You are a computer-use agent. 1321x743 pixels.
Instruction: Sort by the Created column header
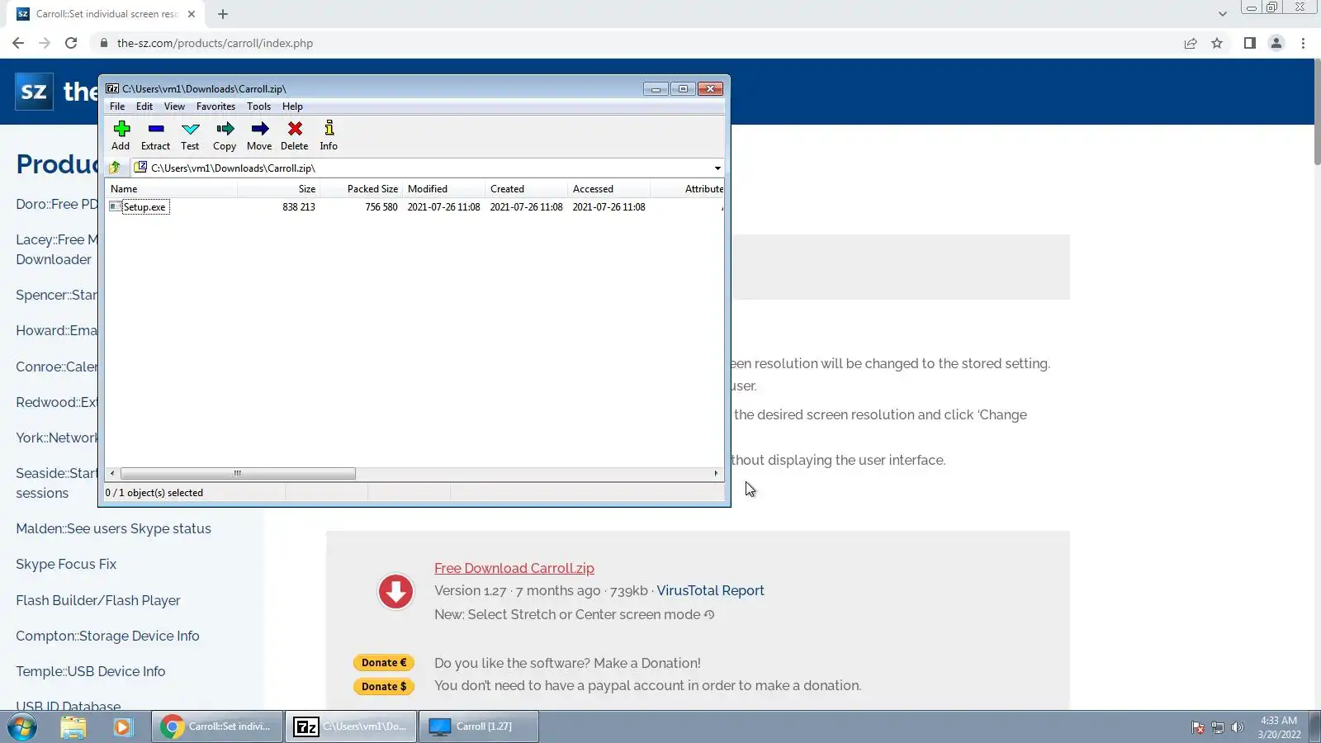click(x=527, y=189)
